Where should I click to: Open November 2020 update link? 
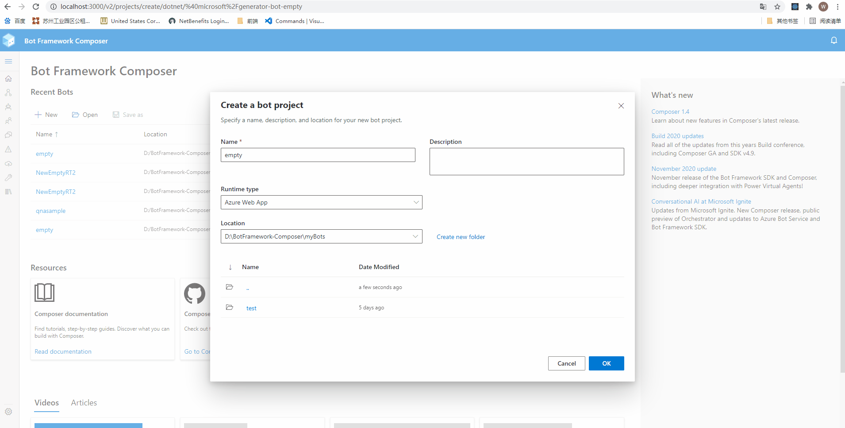(x=684, y=169)
